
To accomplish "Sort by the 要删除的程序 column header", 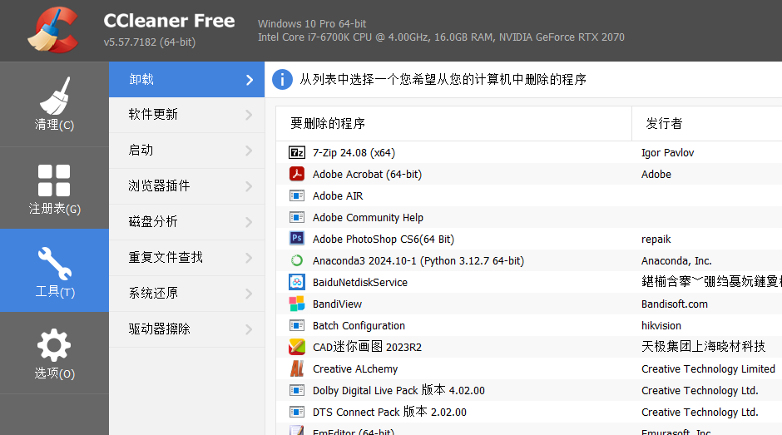I will tap(454, 123).
